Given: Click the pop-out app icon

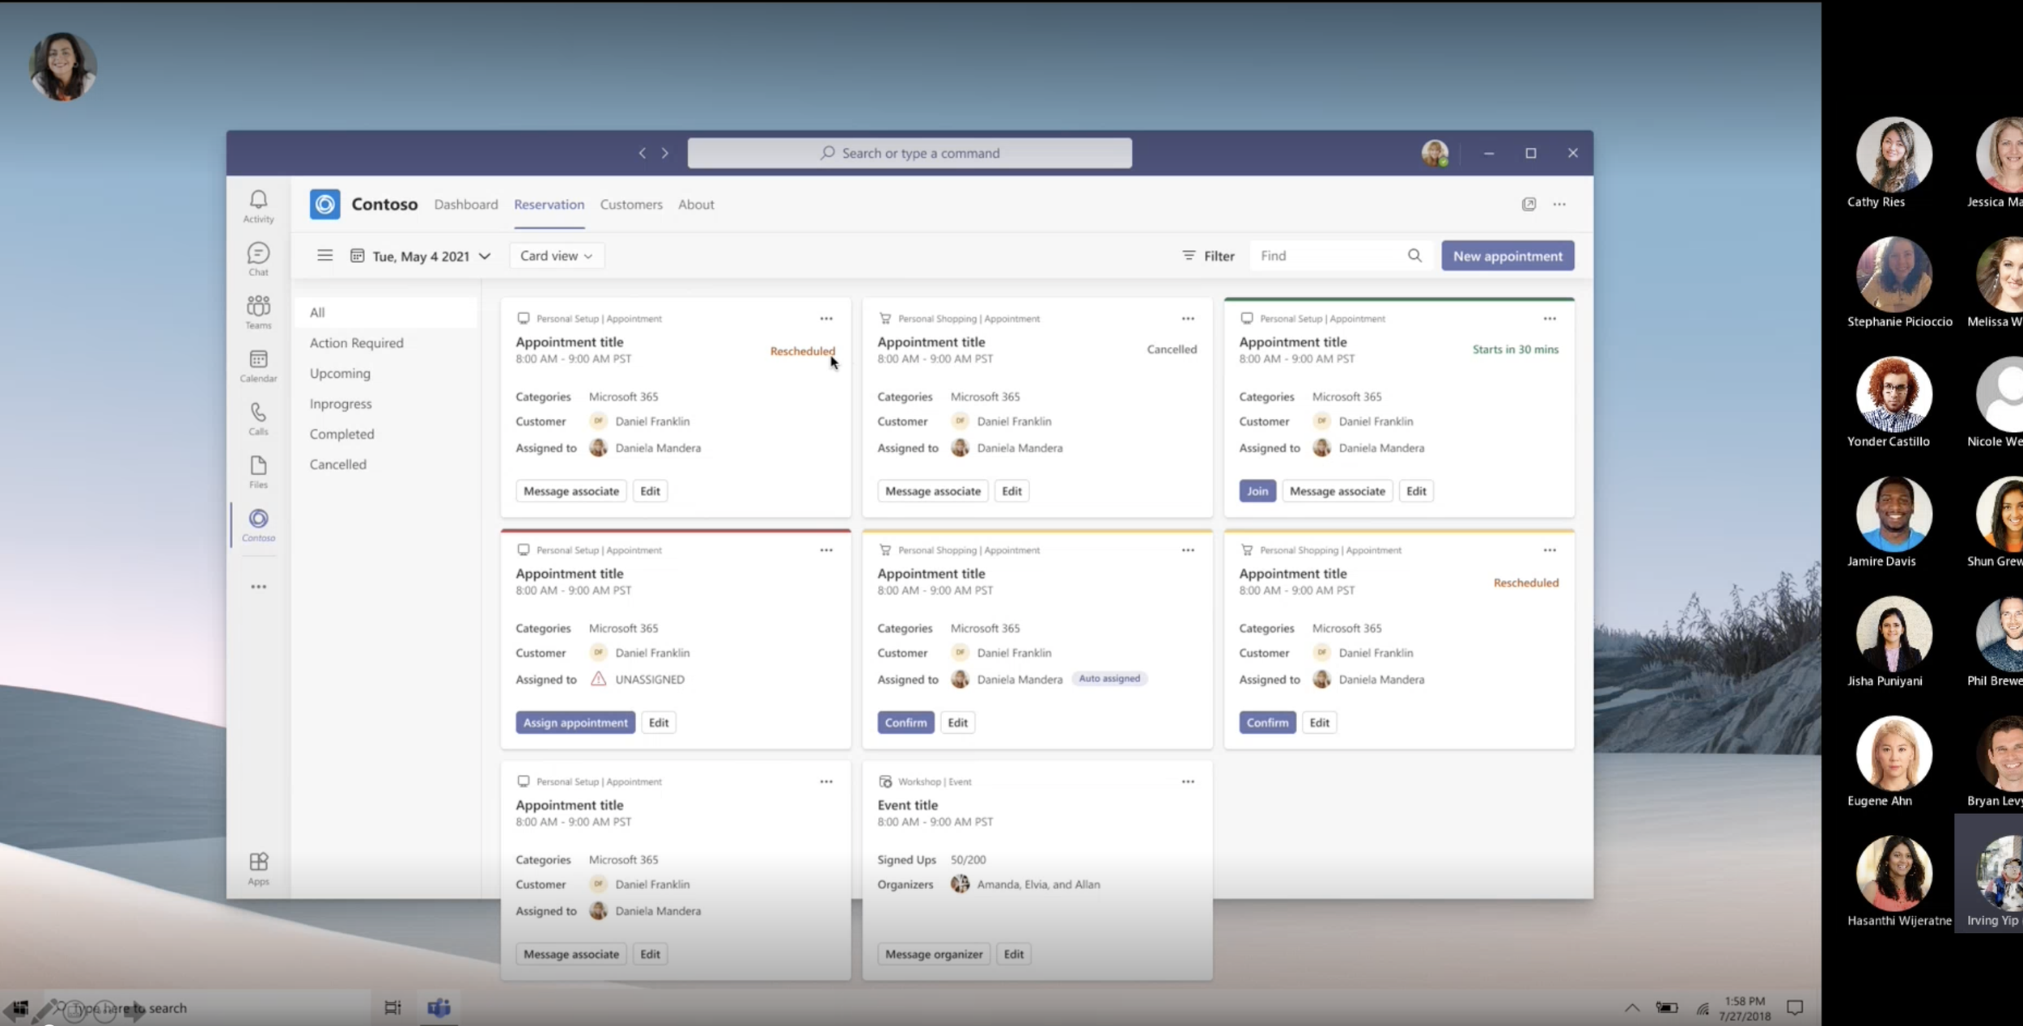Looking at the screenshot, I should 1529,205.
